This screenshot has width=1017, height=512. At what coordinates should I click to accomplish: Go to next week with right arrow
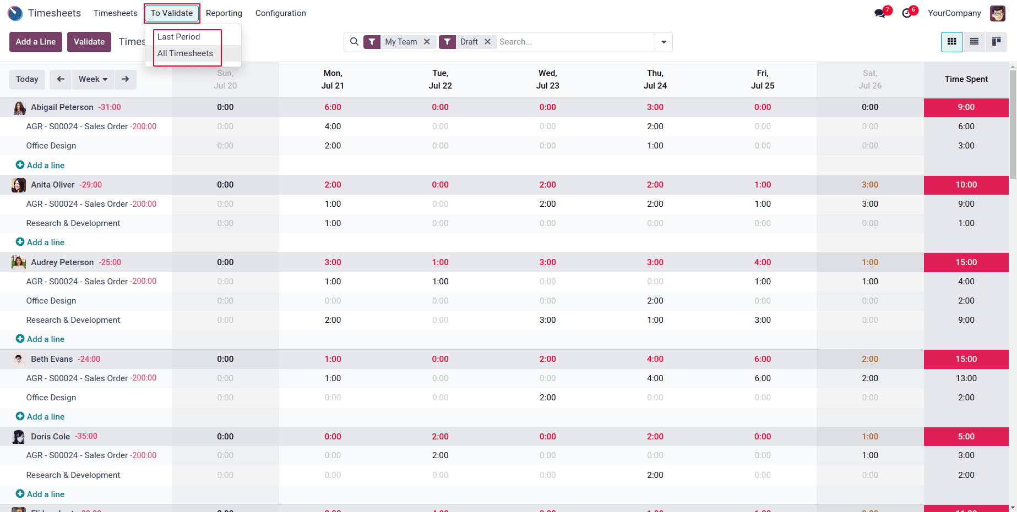pos(125,79)
